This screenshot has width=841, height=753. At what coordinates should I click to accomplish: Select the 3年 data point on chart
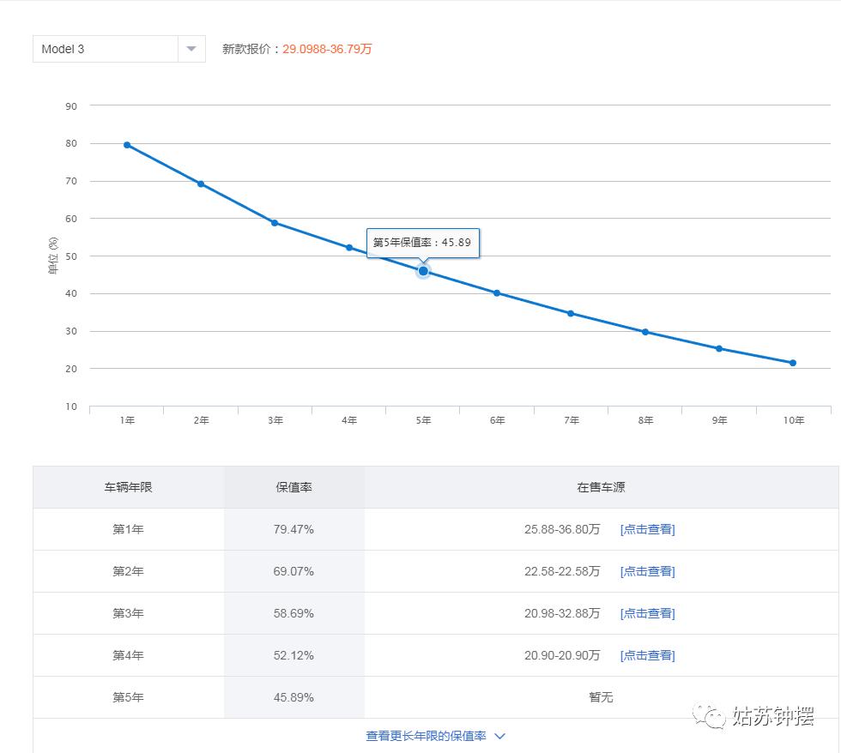click(x=275, y=223)
